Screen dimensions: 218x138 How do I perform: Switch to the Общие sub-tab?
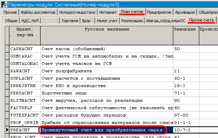click(x=11, y=21)
